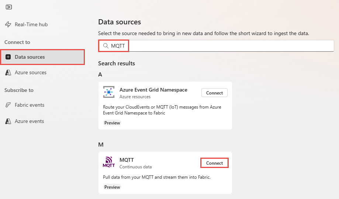Click the MQTT card title
The width and height of the screenshot is (339, 199).
click(127, 160)
